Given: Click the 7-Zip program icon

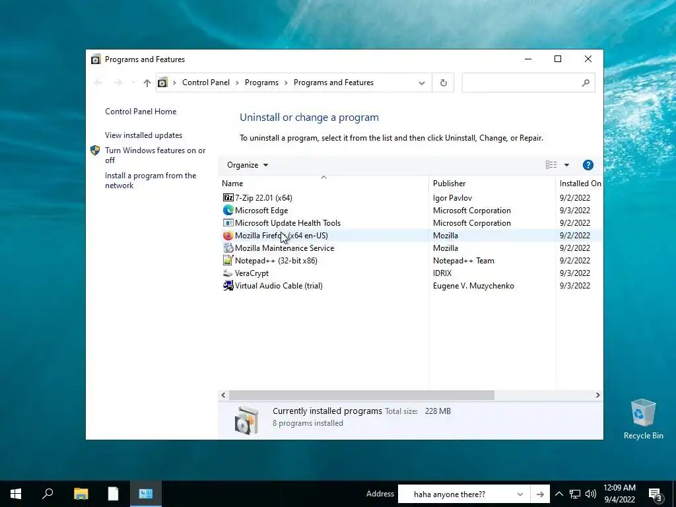Looking at the screenshot, I should pos(228,198).
